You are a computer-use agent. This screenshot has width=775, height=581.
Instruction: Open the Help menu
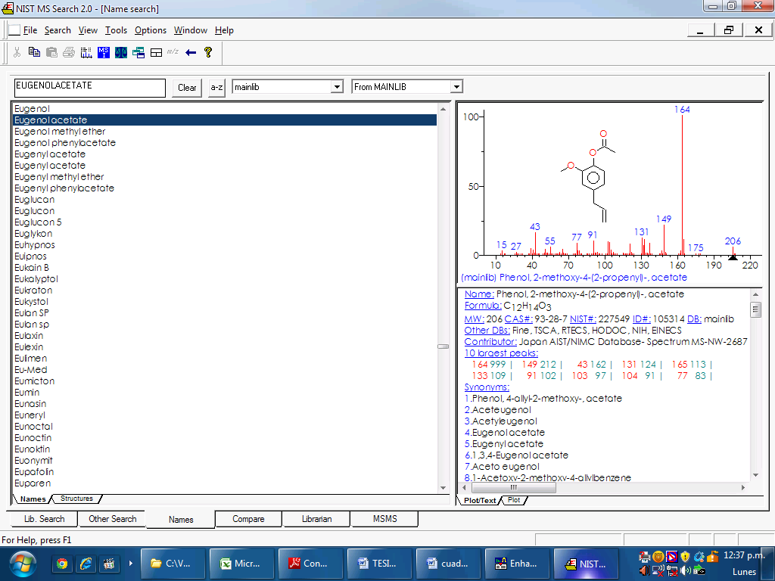click(224, 30)
